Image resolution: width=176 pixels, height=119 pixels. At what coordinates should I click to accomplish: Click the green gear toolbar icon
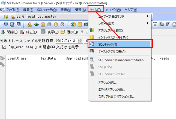point(36,24)
